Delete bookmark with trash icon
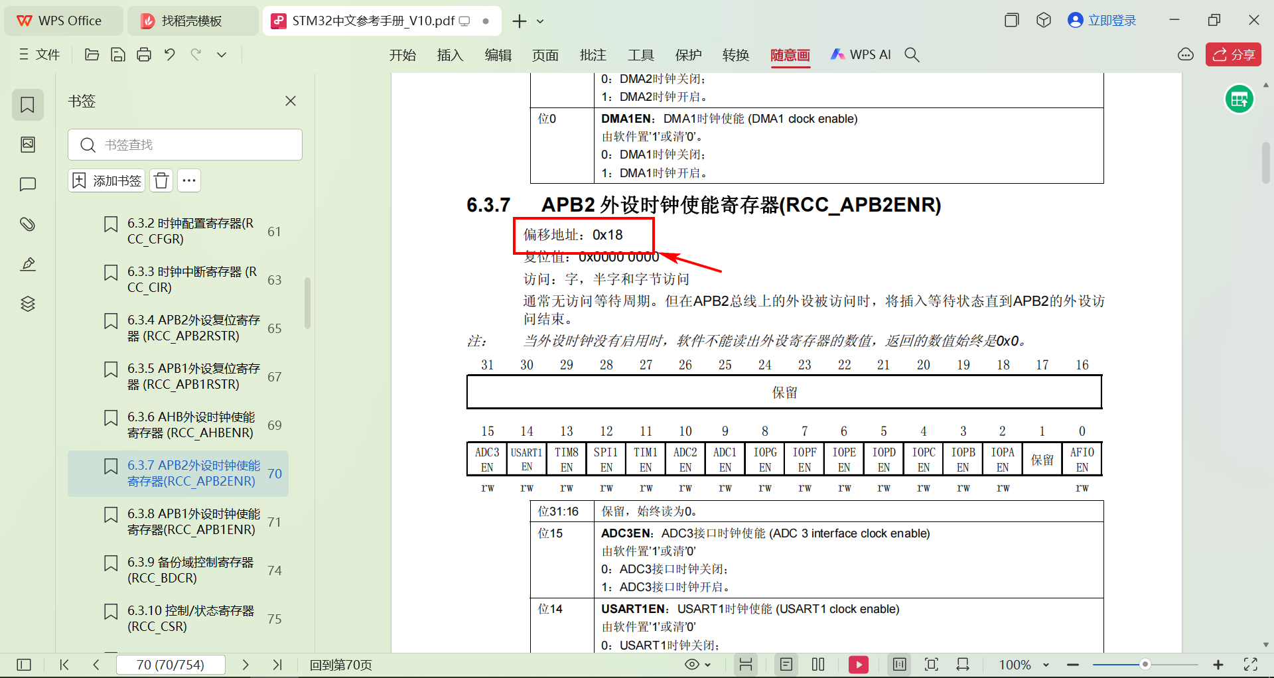1274x678 pixels. [161, 180]
